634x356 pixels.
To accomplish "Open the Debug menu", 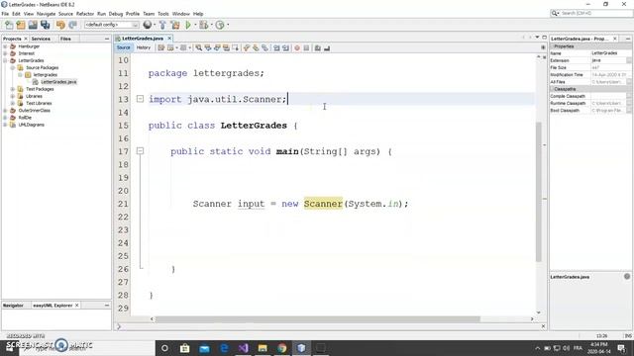I will (x=116, y=14).
